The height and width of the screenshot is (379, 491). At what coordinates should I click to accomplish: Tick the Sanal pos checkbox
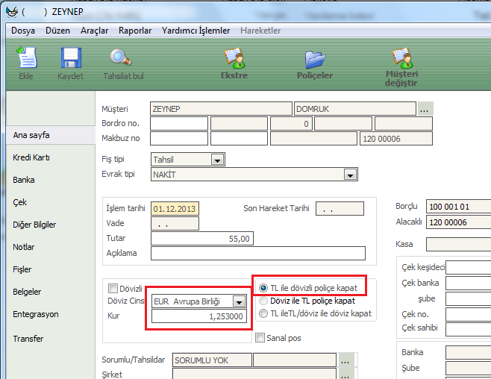[260, 338]
